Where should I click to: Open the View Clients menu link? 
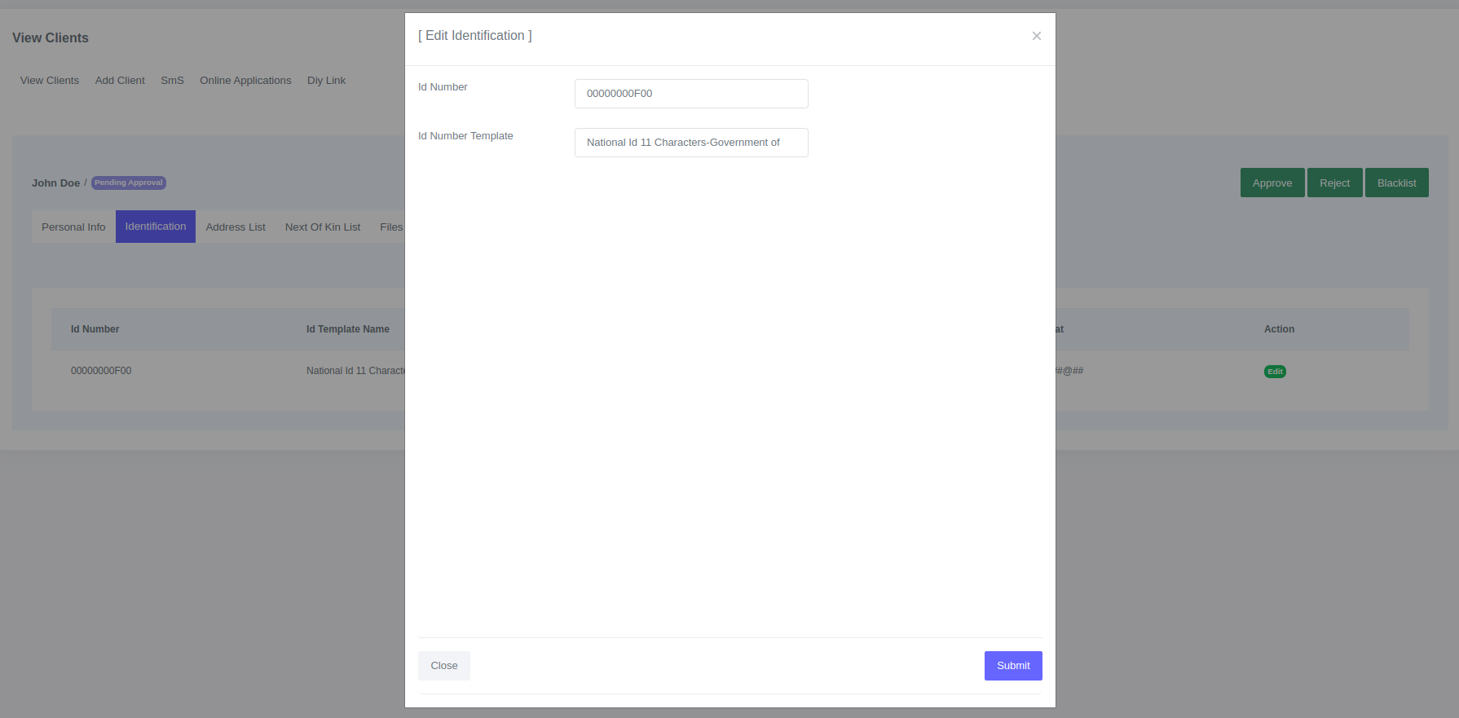pos(50,81)
